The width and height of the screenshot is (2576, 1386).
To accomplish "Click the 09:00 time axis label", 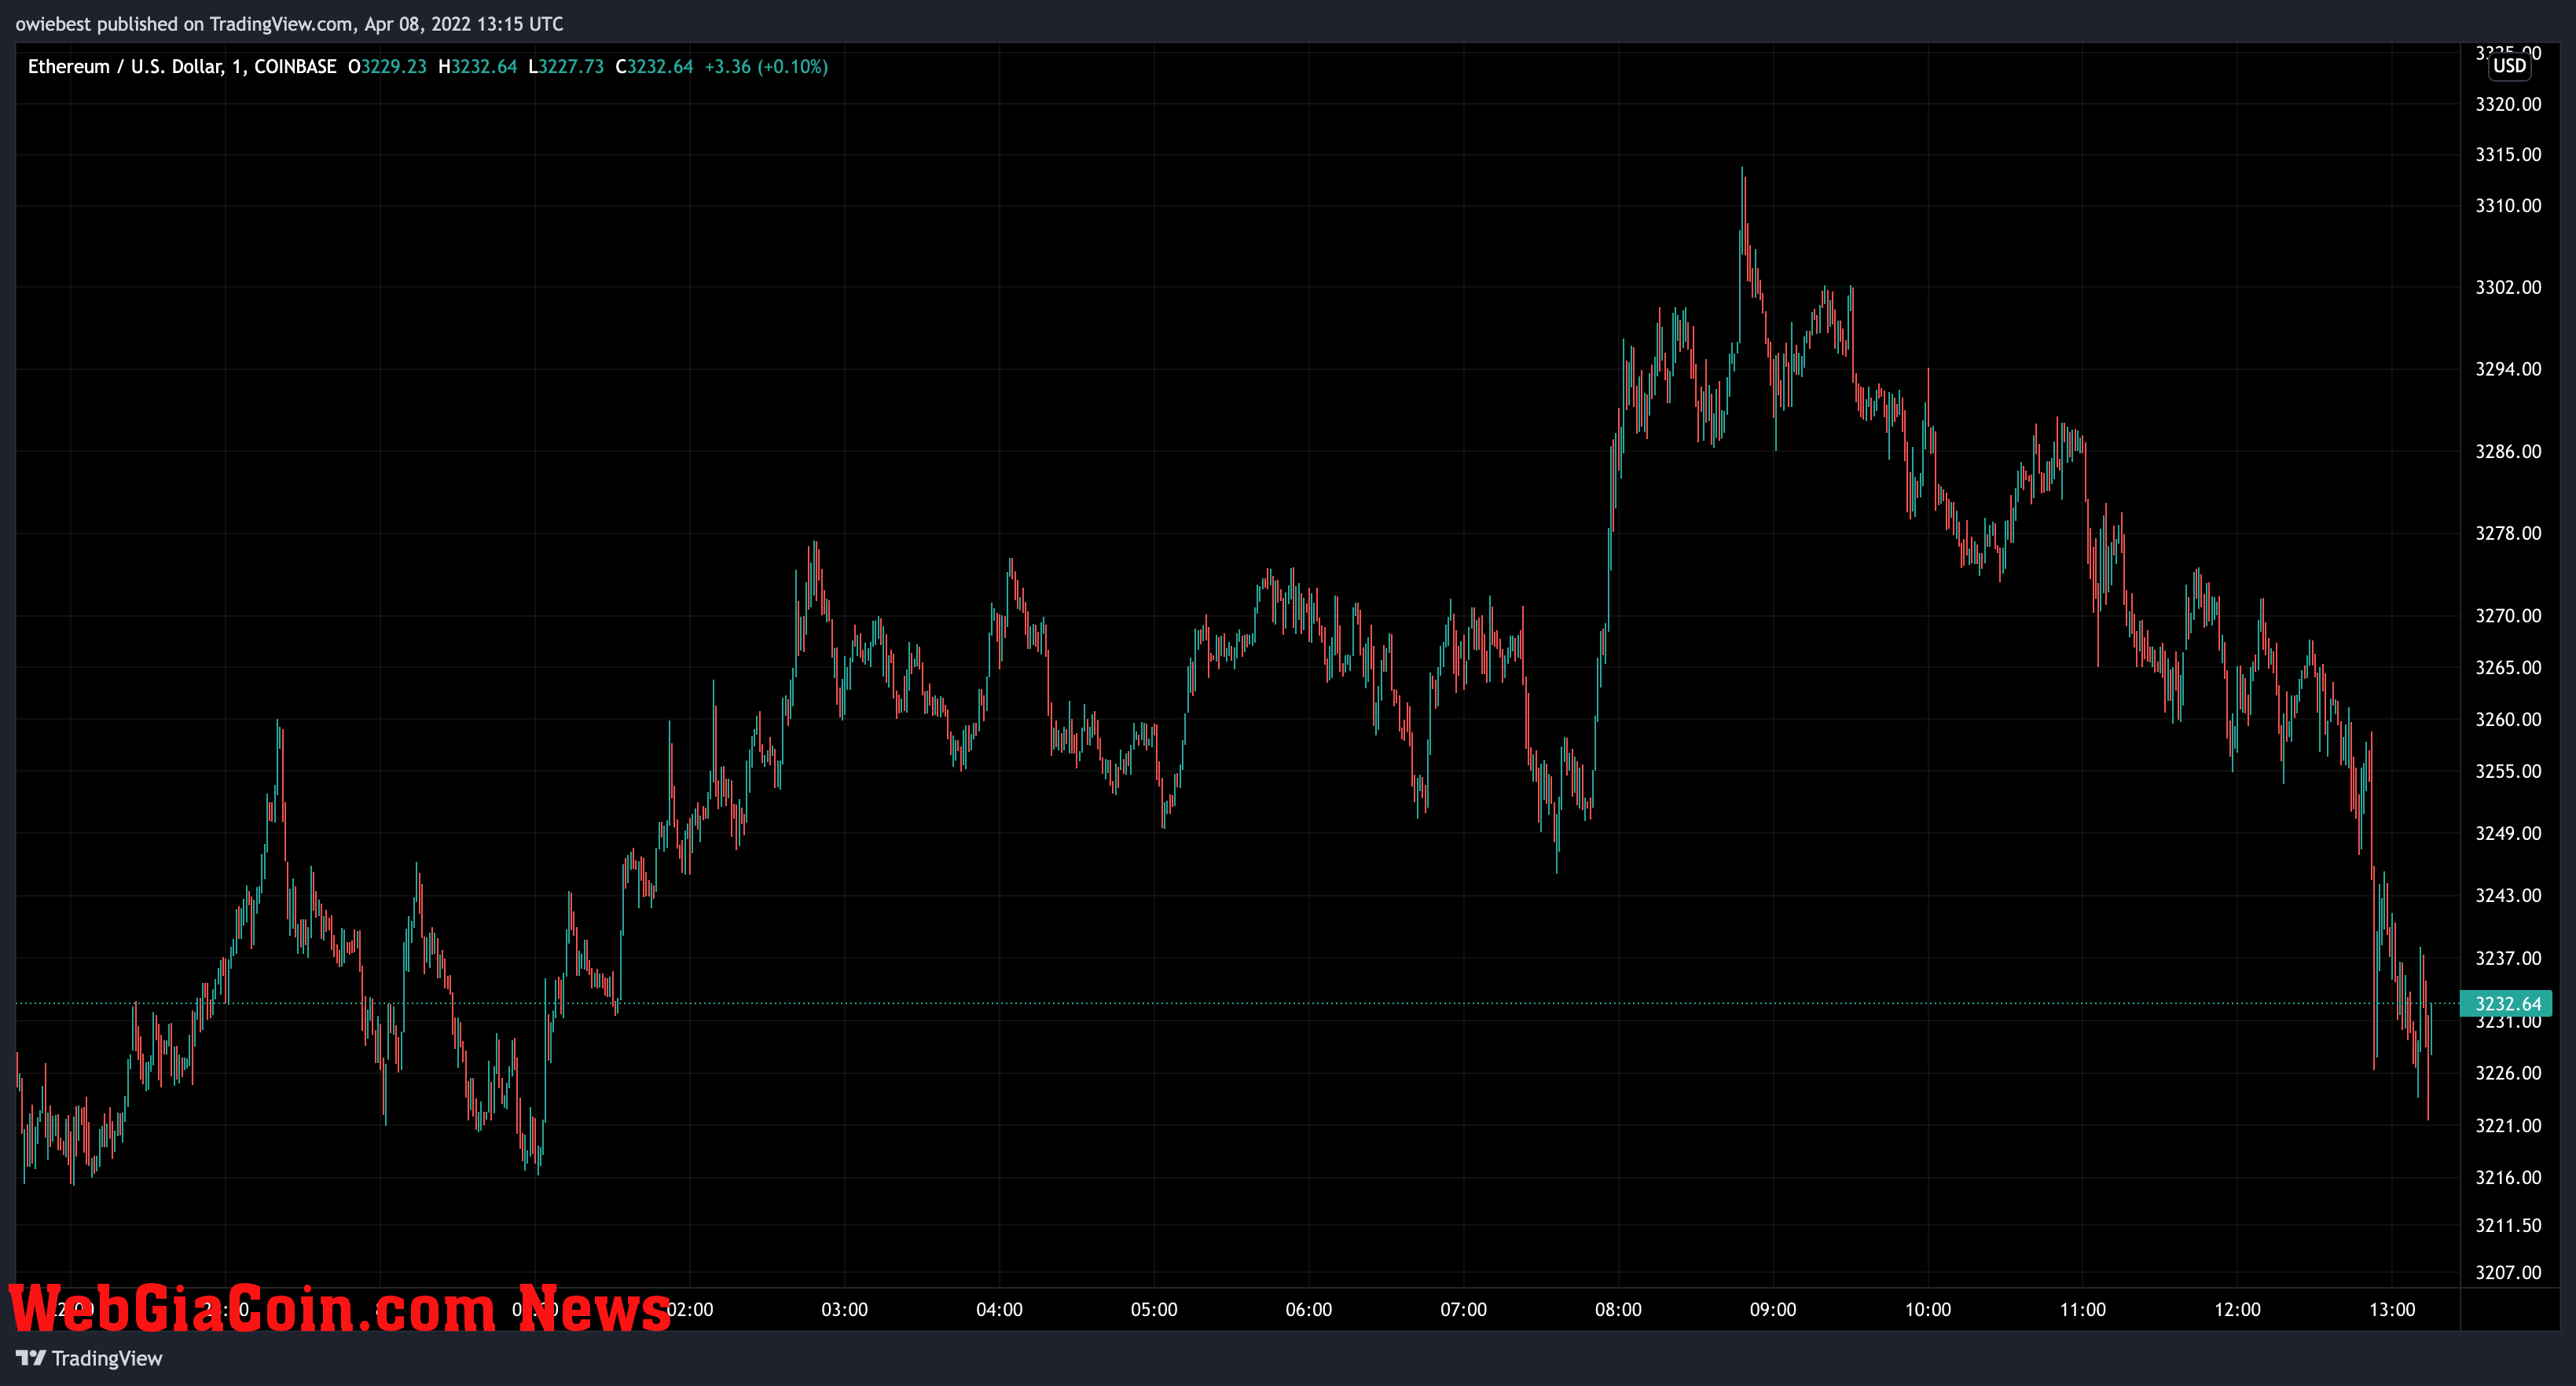I will coord(1773,1309).
